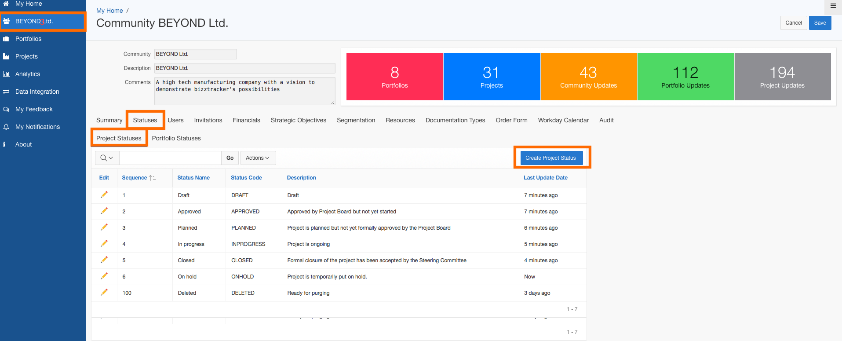Click the Cancel button

(x=794, y=23)
